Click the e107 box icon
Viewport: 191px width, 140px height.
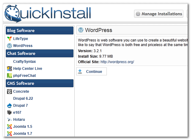coord(9,113)
